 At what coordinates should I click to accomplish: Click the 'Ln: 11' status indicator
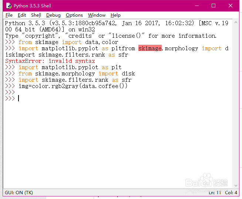[215, 192]
